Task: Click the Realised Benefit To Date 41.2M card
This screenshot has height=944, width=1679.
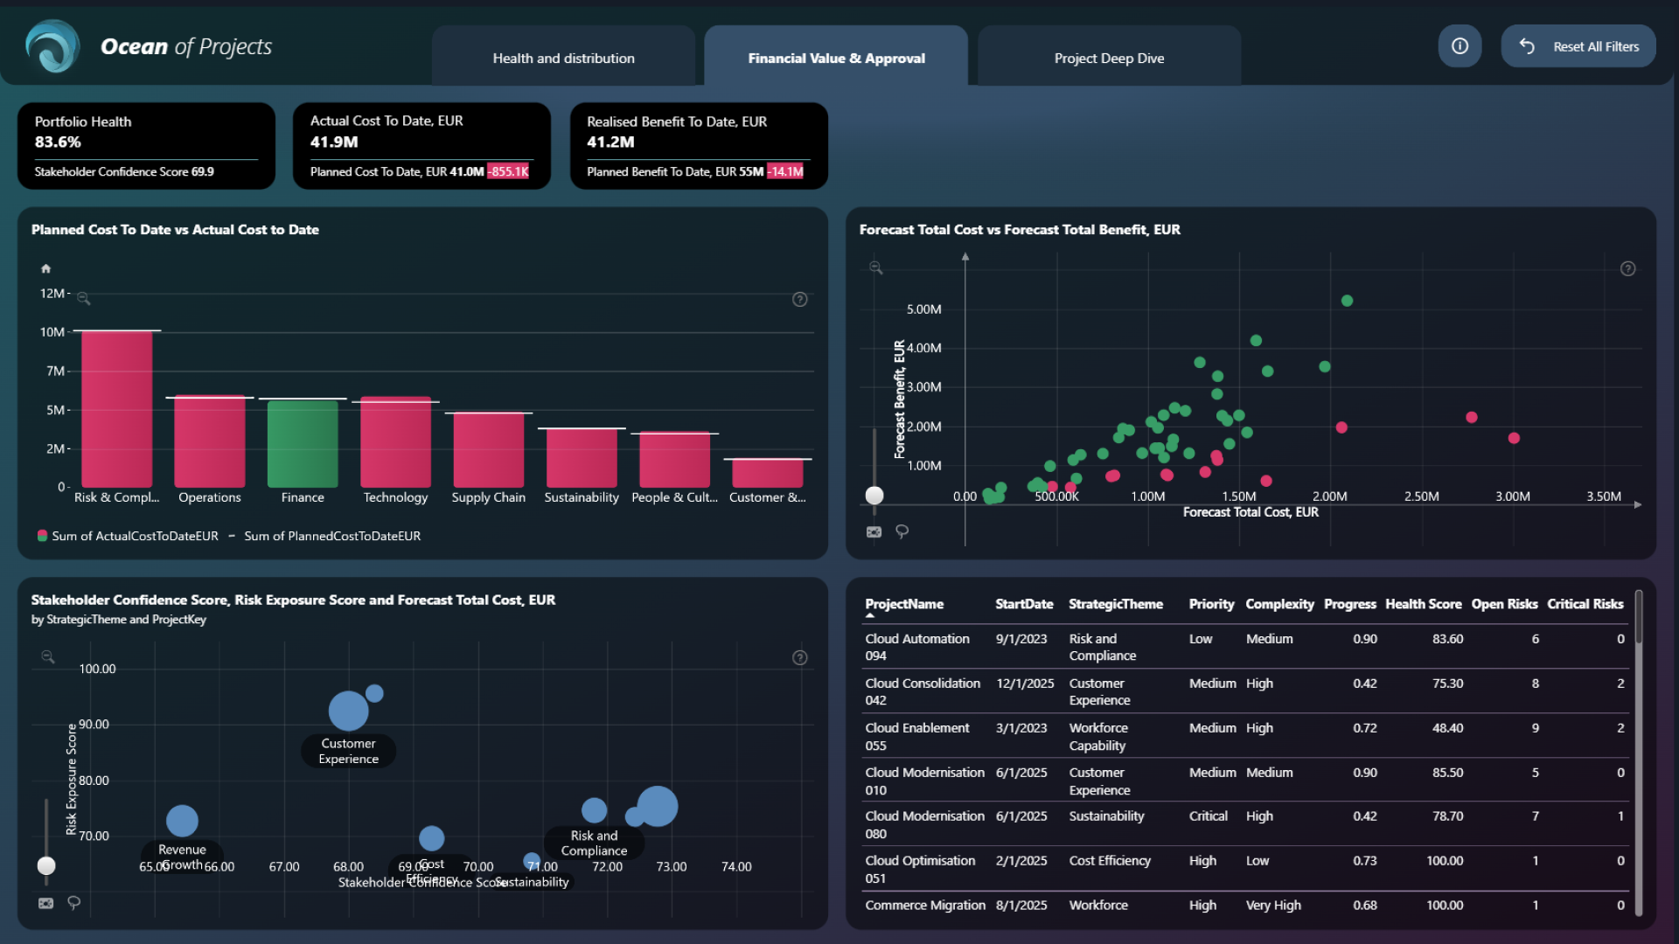Action: click(699, 146)
